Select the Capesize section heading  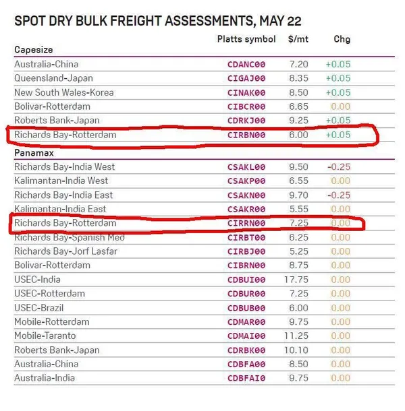click(34, 50)
